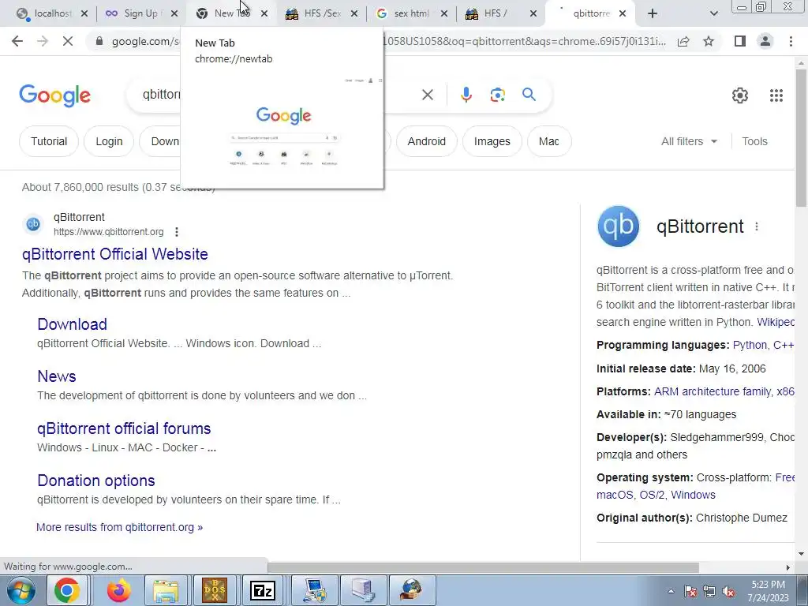Select the Mac filter chip
The width and height of the screenshot is (808, 606).
[x=549, y=141]
